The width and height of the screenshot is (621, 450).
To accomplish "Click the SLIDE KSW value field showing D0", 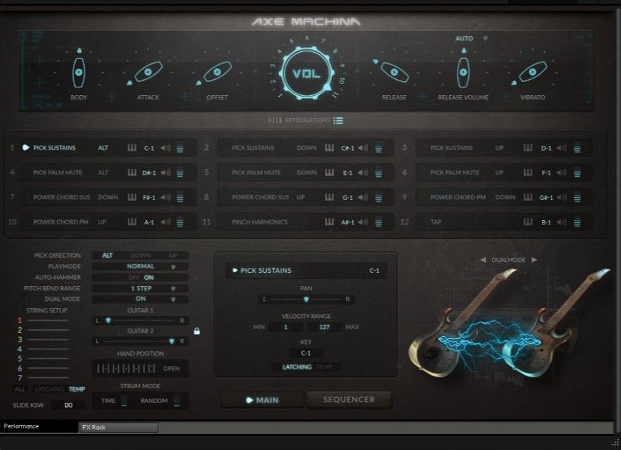I will 67,405.
